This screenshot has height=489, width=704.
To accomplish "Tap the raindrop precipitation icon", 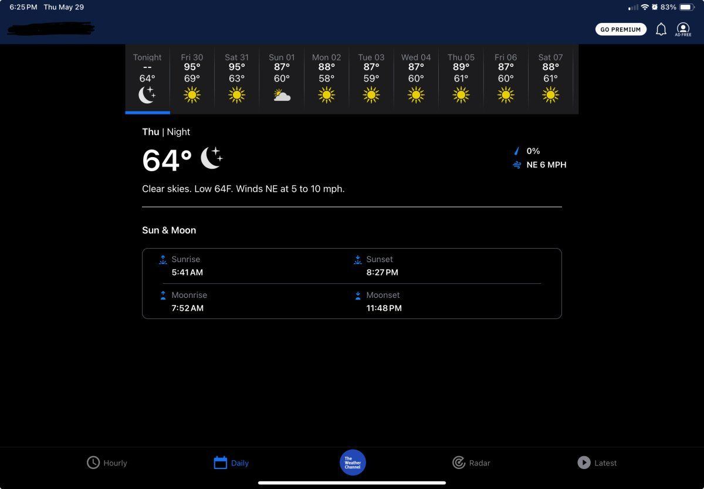I will coord(517,151).
